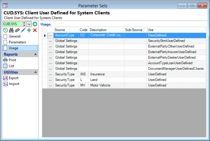Step to next code with down spinner
The height and width of the screenshot is (141, 210).
24,25
